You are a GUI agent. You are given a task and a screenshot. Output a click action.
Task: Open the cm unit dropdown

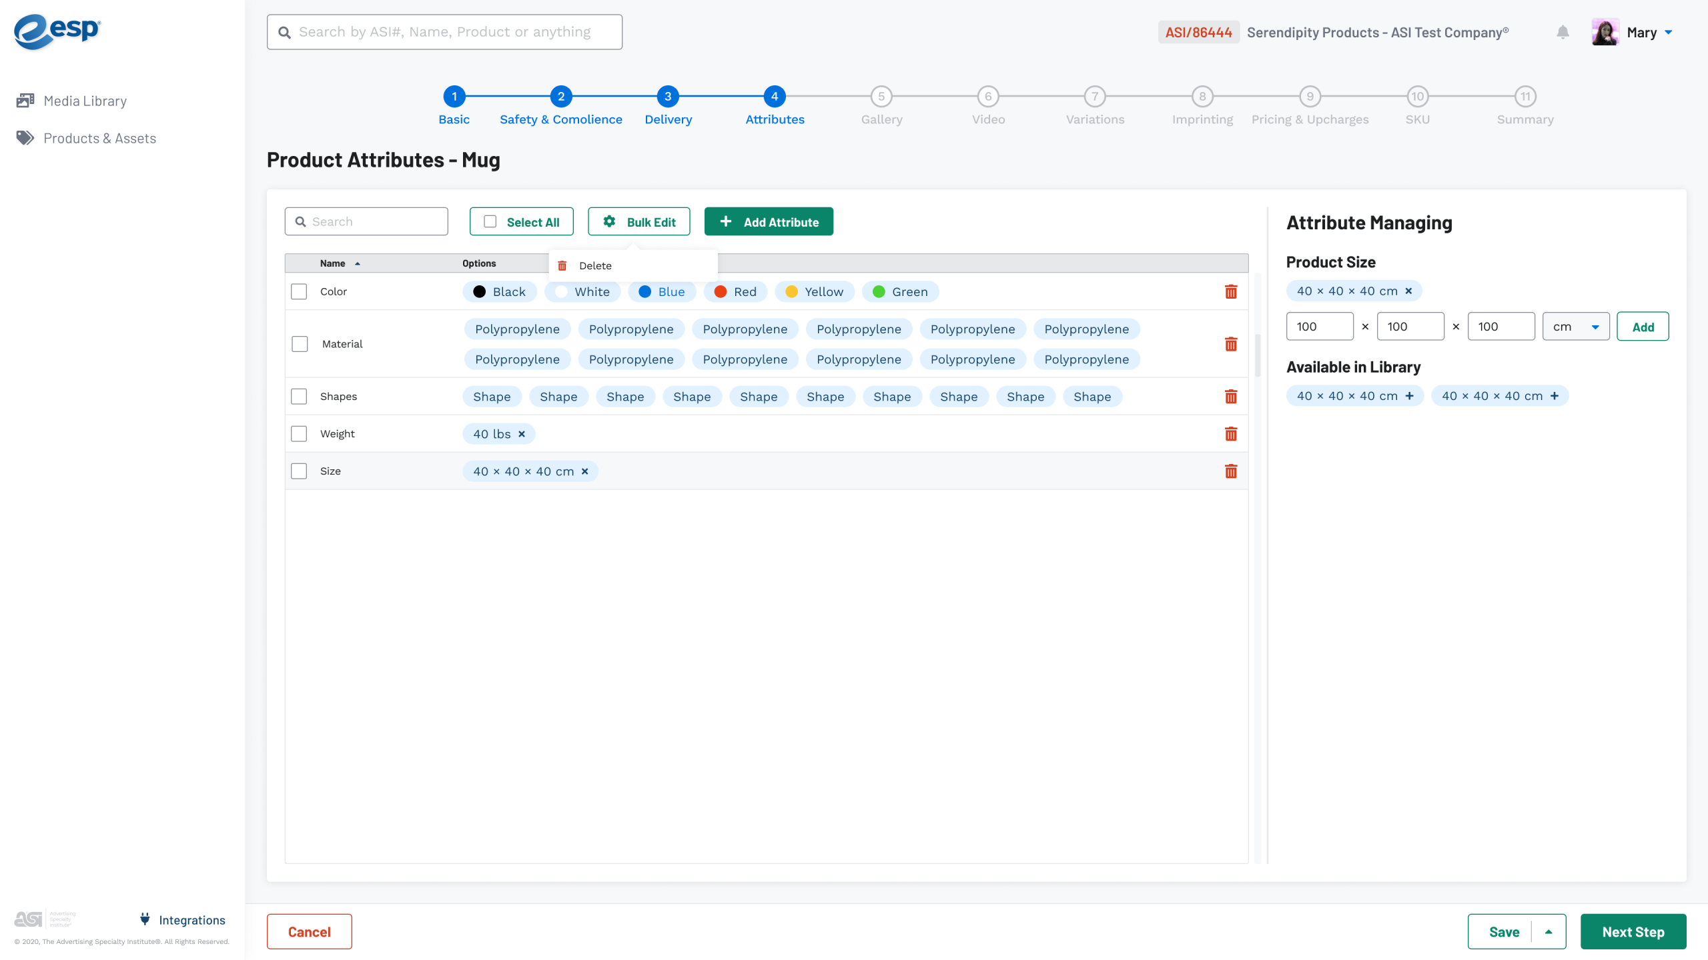pos(1576,327)
